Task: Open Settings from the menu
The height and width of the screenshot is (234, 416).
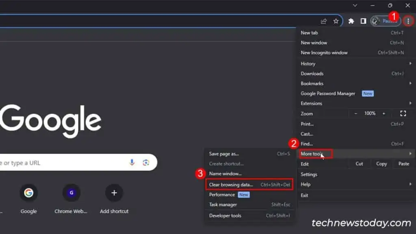Action: tap(355, 175)
